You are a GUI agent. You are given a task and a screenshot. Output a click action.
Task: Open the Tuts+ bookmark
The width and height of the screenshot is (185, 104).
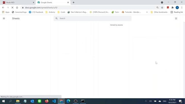[x=115, y=12]
